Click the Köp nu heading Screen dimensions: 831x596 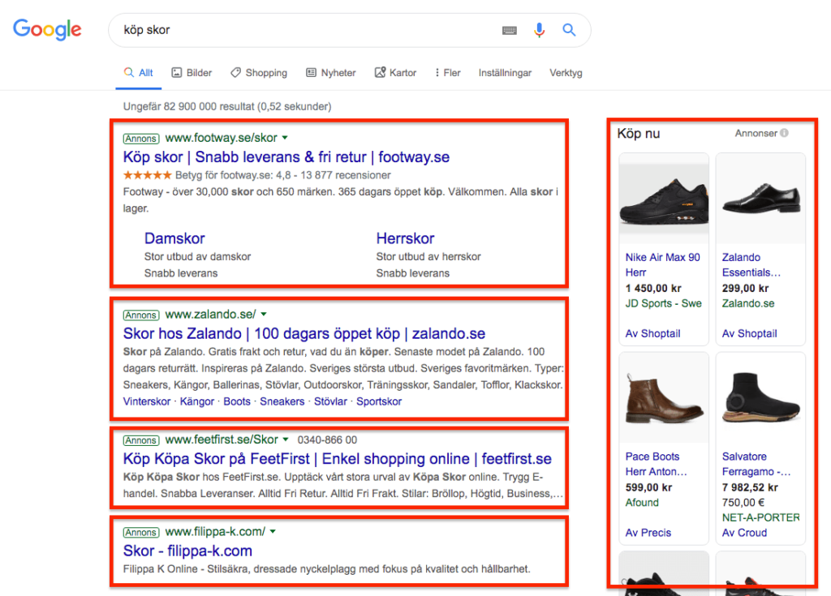point(639,134)
